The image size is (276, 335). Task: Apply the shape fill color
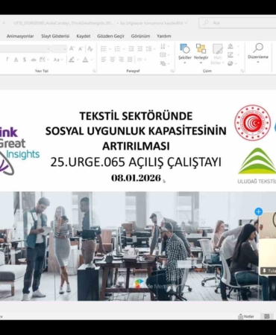tap(230, 46)
